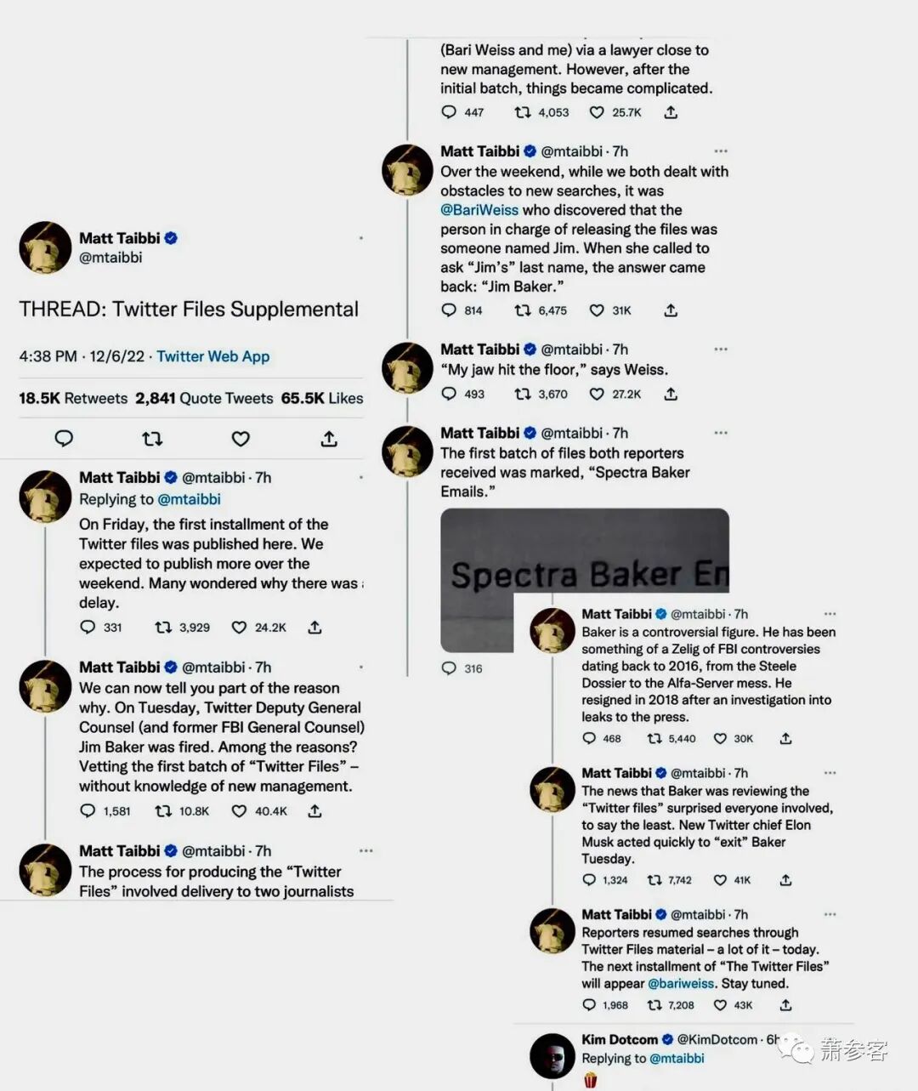918x1091 pixels.
Task: Retweet the main thread tweet via retweet icon
Action: point(152,439)
